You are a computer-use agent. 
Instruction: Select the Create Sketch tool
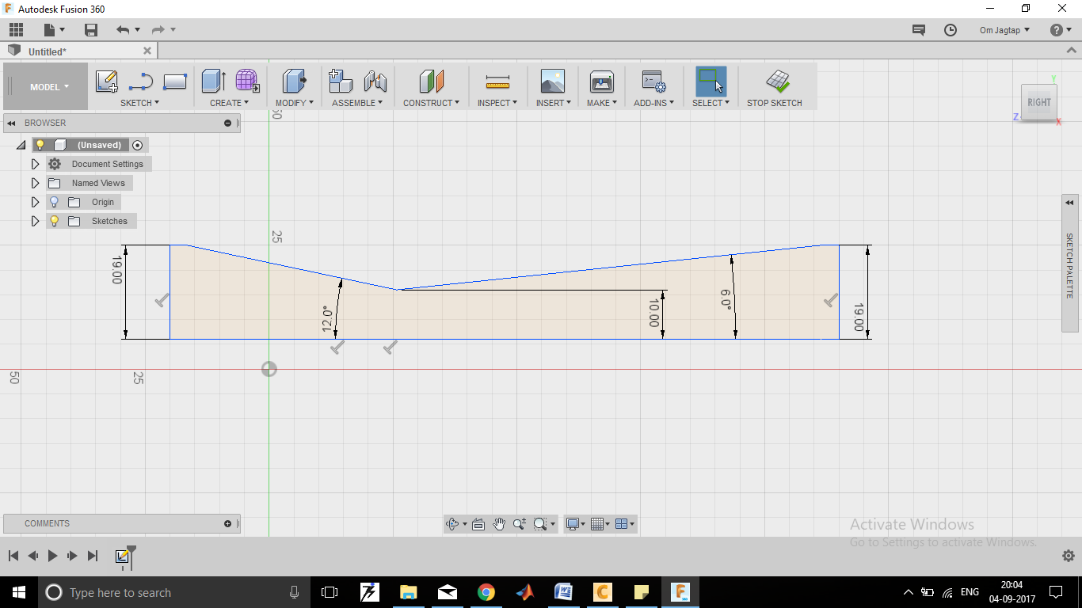pyautogui.click(x=107, y=81)
